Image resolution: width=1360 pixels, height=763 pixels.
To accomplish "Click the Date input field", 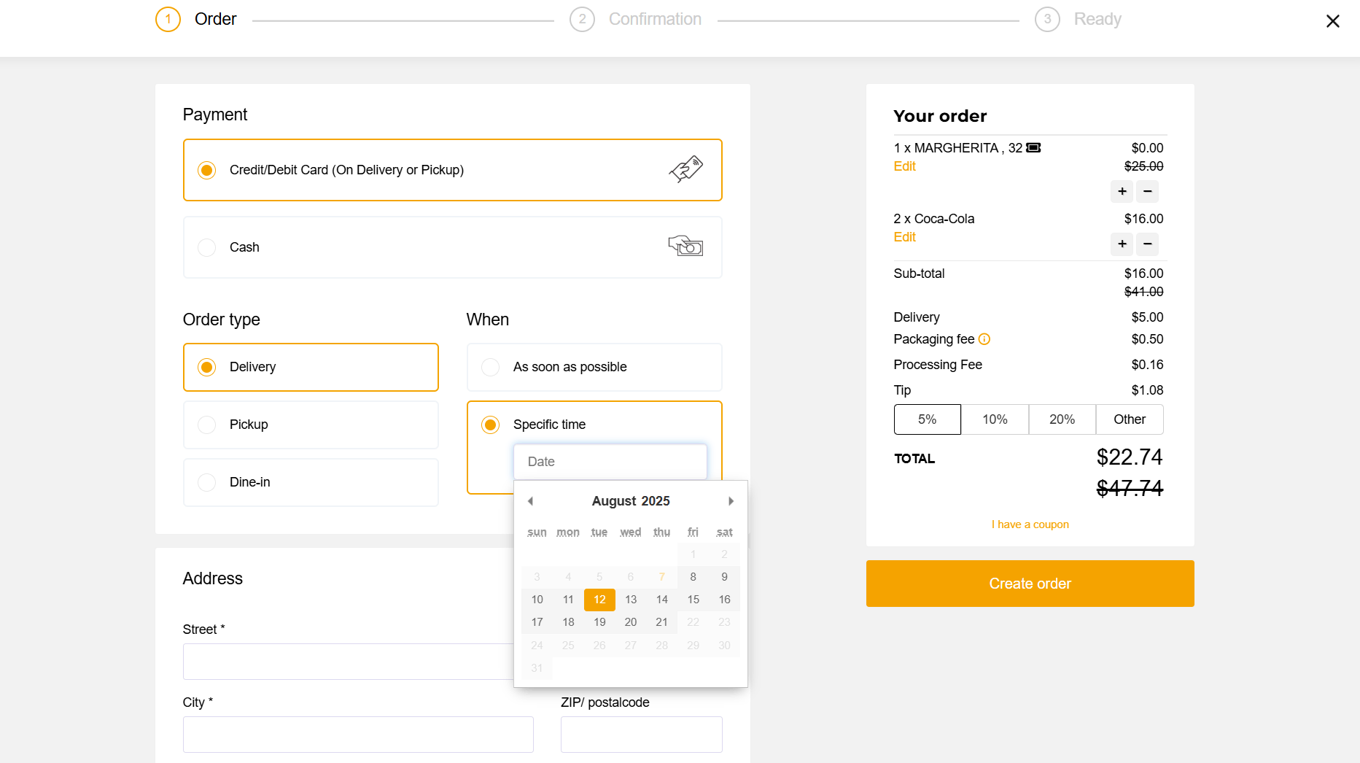I will tap(610, 462).
